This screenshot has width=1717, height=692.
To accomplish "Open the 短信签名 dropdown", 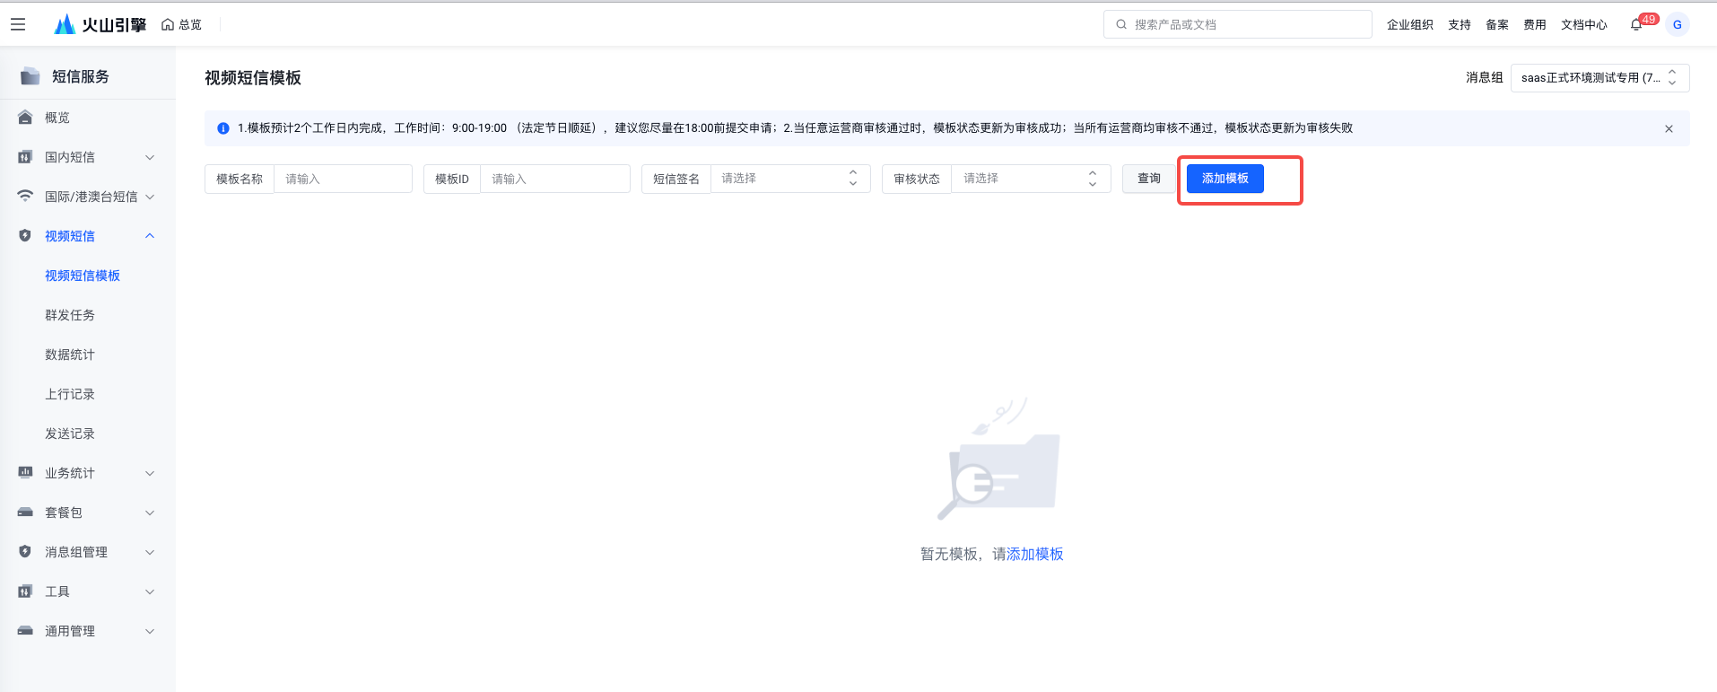I will click(x=790, y=179).
